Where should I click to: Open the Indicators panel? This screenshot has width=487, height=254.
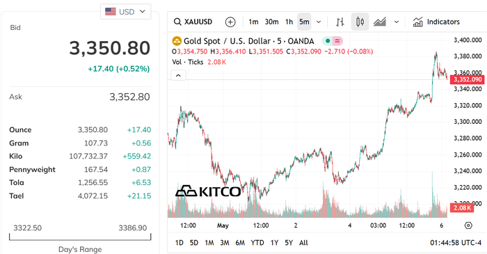click(x=436, y=22)
